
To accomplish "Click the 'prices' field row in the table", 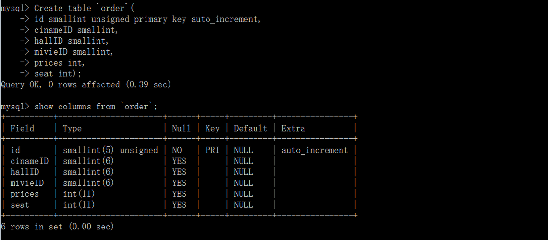I will (x=179, y=194).
